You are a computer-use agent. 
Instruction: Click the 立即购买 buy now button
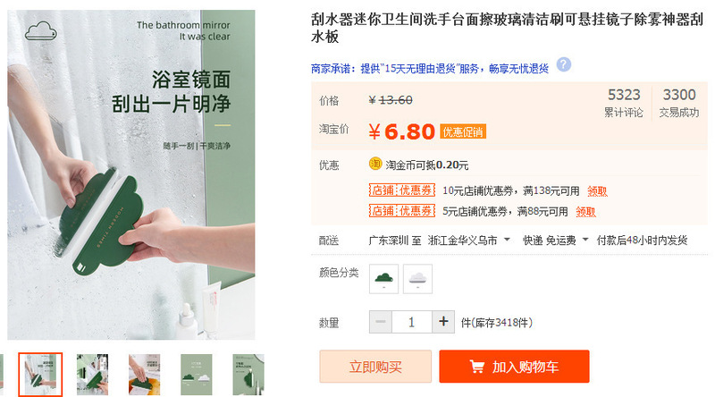pos(375,367)
